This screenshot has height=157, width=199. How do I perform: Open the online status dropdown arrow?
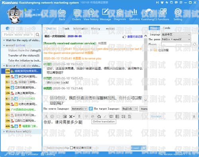(x=38, y=10)
